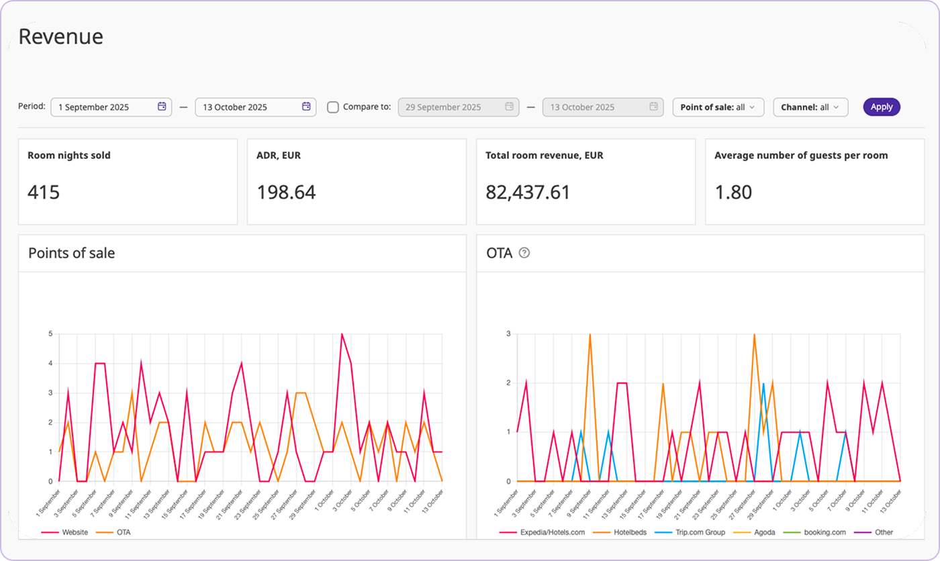Viewport: 940px width, 561px height.
Task: Open the calendar for the 1 September 2025 field
Action: click(161, 107)
